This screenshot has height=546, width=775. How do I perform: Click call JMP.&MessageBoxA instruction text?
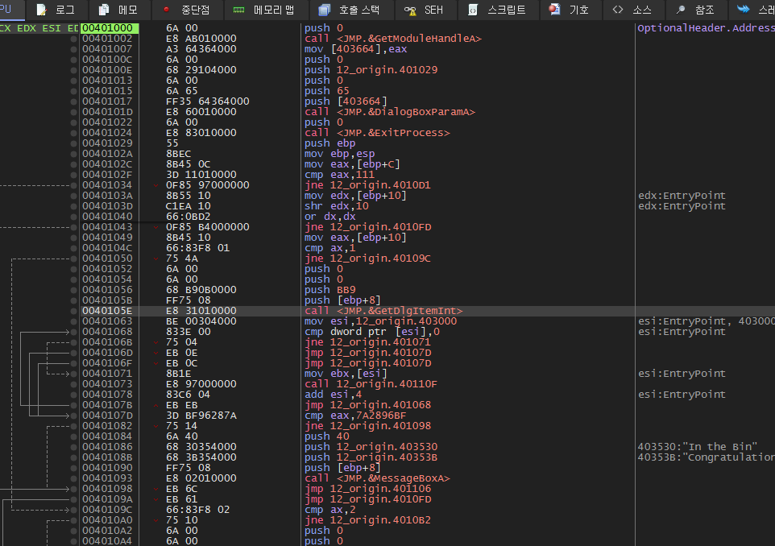377,478
